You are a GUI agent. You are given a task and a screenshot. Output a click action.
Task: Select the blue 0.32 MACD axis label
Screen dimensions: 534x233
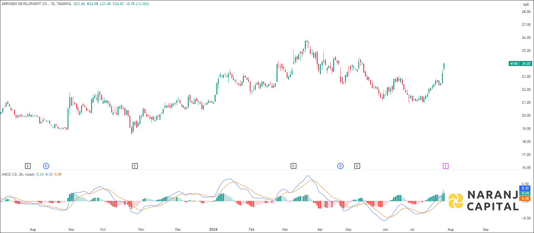coord(525,188)
